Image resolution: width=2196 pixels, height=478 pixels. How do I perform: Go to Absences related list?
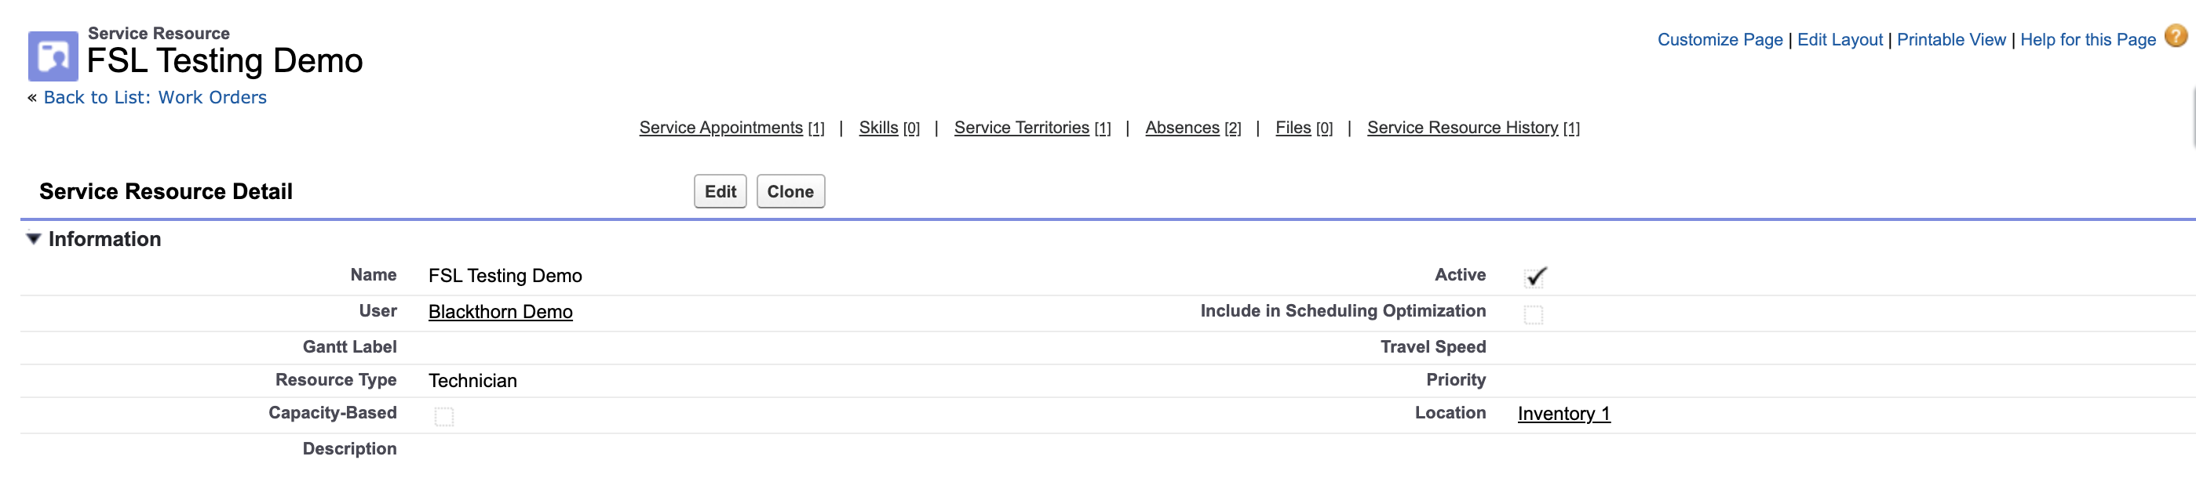pos(1181,128)
